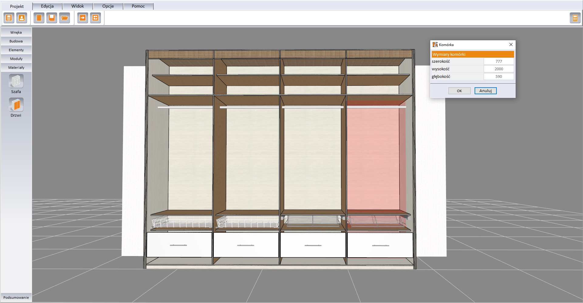Expand the Wnęka side panel section

[16, 32]
